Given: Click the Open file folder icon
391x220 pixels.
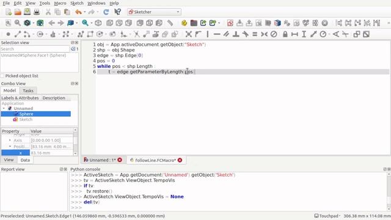Looking at the screenshot, I should coord(18,12).
